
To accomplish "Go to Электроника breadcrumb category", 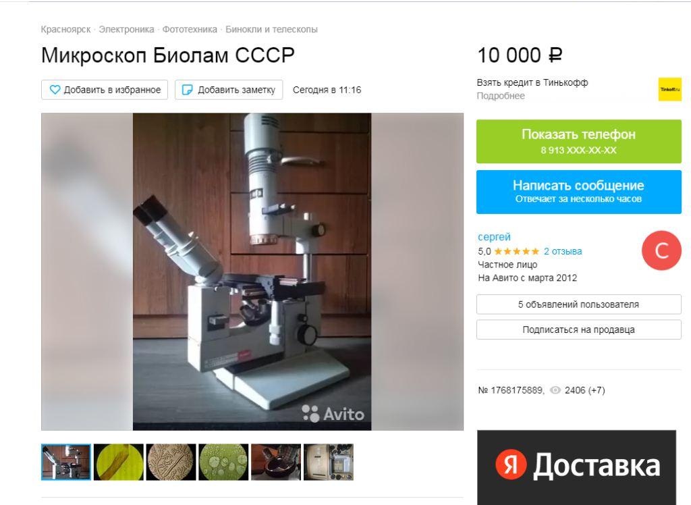I will pyautogui.click(x=126, y=30).
